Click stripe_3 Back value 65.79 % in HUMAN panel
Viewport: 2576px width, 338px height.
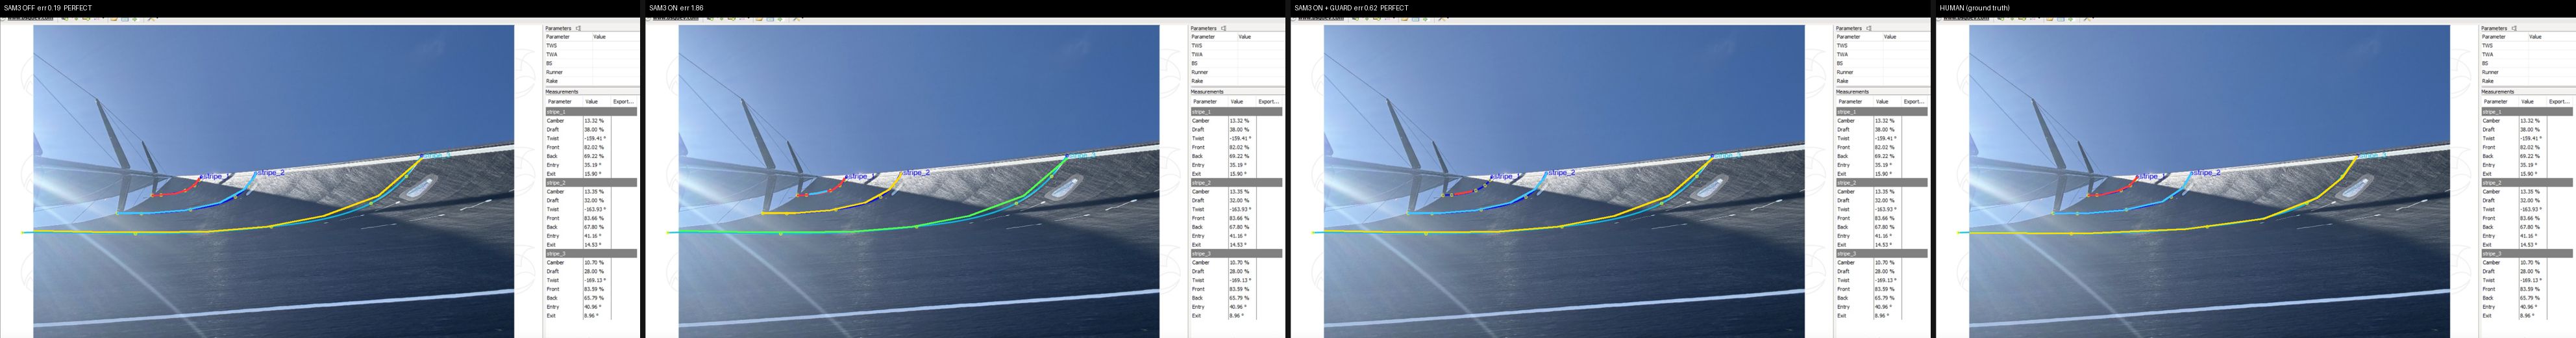pos(2530,298)
